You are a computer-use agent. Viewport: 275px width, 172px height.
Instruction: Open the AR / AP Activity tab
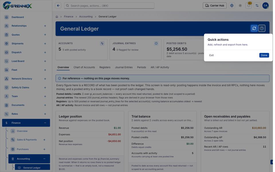tap(160, 67)
